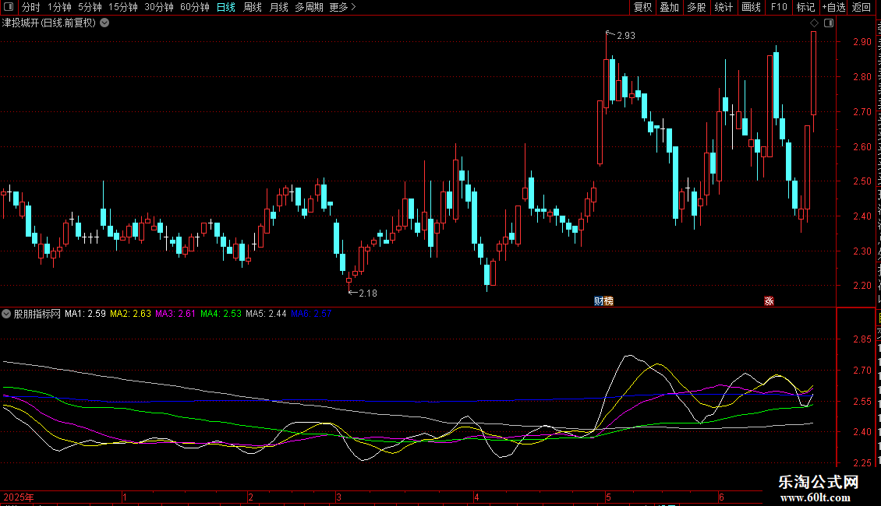Screen dimensions: 881x506
Task: Click the 2.90 price axis label
Action: (862, 42)
